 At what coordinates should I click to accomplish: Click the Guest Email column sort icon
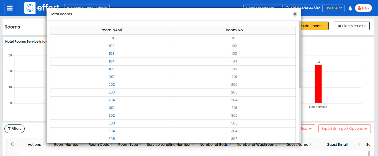click(x=359, y=144)
